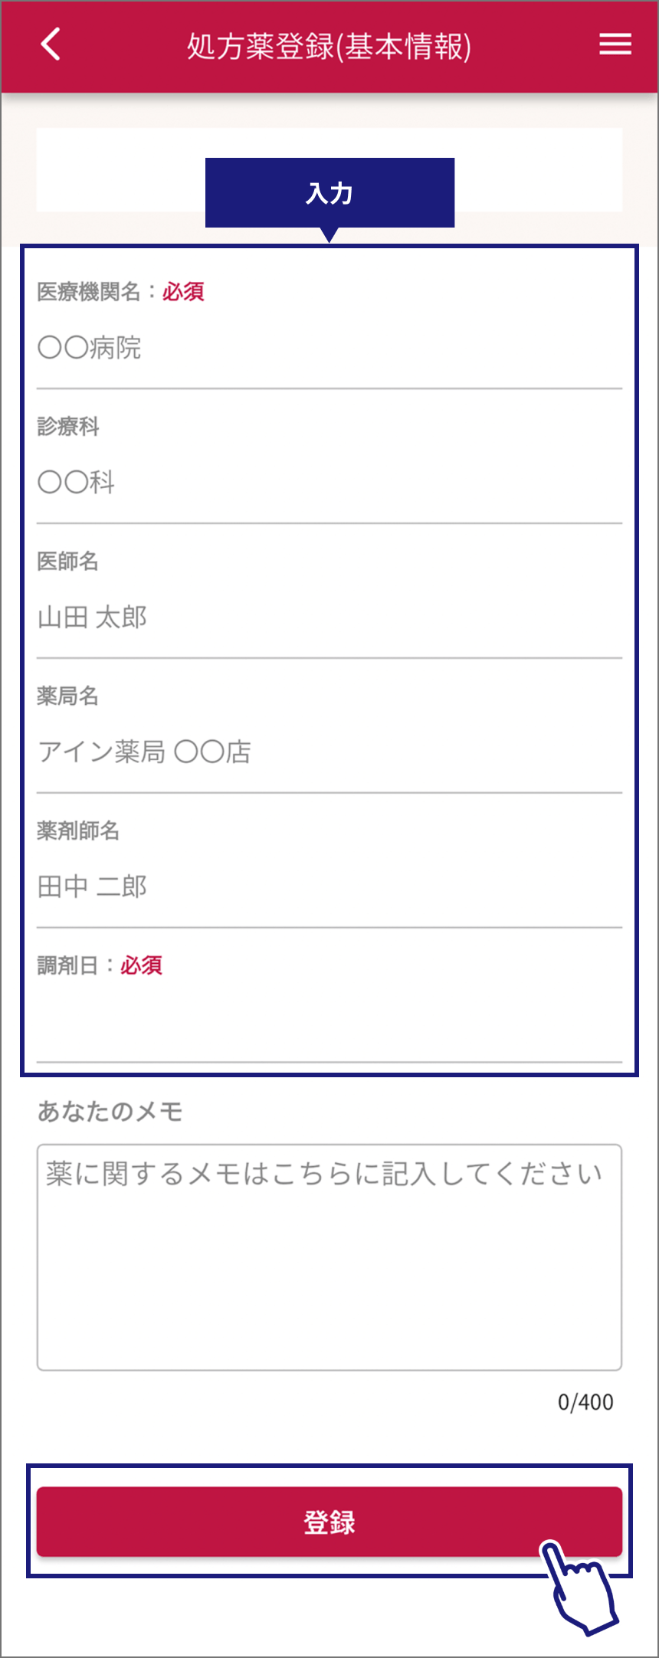Click the アイン薬局 〇〇店 pharmacy field
The image size is (659, 1658).
329,752
